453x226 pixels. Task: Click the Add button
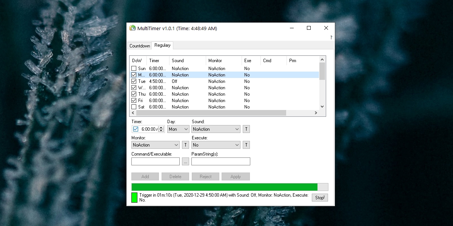pyautogui.click(x=145, y=177)
